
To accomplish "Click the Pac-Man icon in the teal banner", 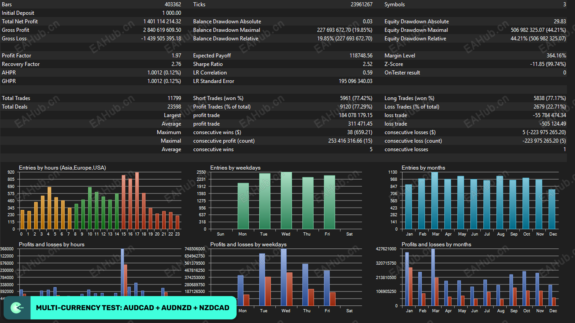I will pyautogui.click(x=17, y=308).
